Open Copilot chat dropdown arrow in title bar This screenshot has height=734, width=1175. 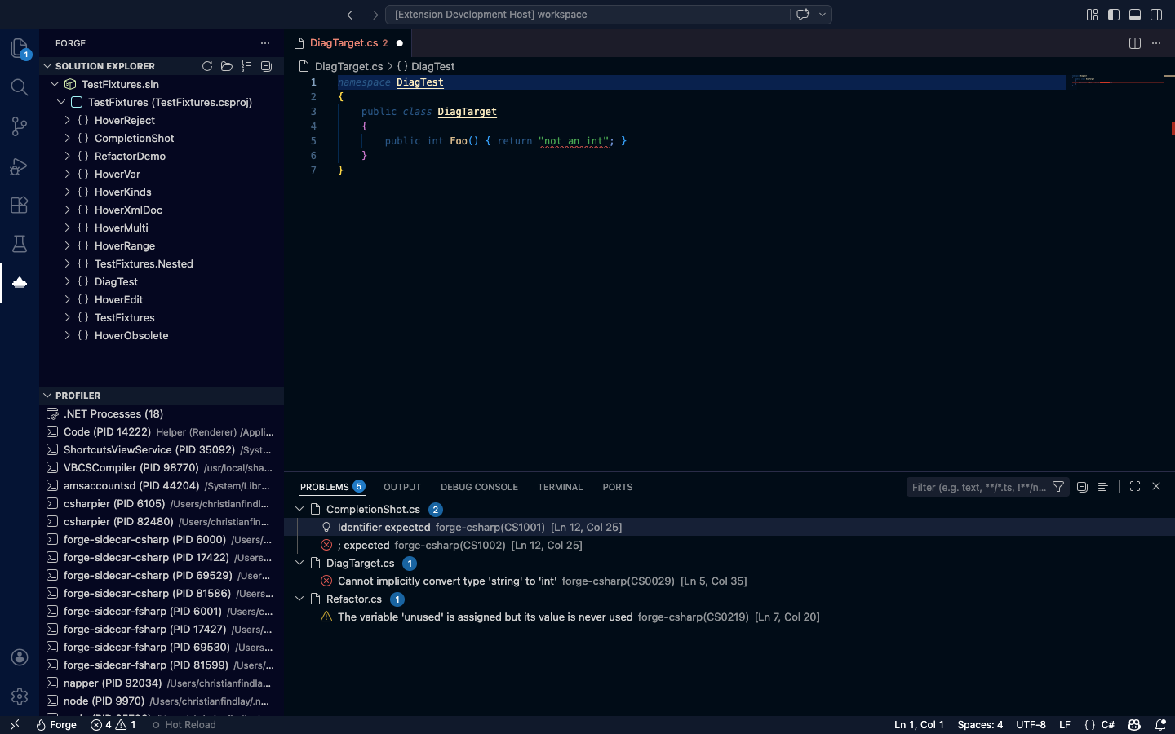click(x=822, y=15)
